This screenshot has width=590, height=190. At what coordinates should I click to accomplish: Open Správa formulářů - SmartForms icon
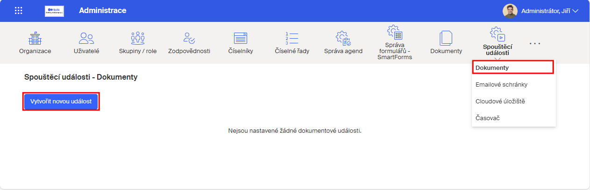click(395, 32)
